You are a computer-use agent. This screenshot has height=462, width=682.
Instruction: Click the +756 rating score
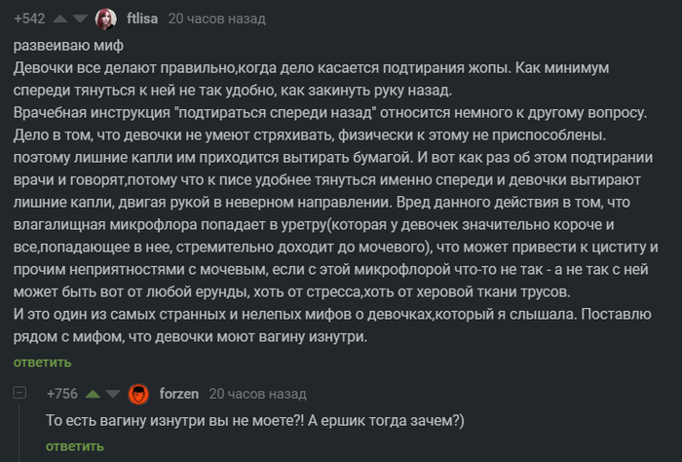tap(64, 394)
